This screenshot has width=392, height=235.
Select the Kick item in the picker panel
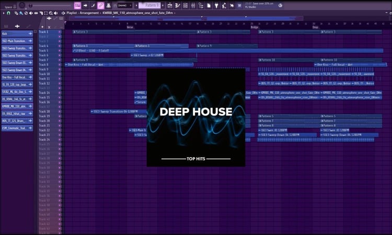pos(17,34)
